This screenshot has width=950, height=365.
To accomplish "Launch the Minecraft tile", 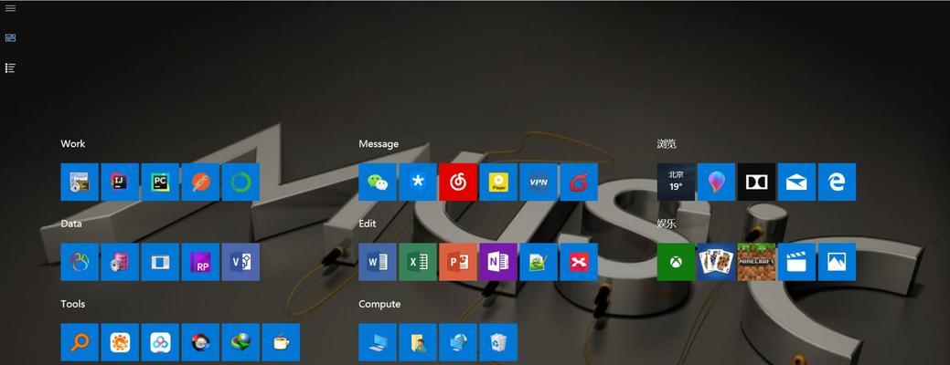I will coord(757,262).
